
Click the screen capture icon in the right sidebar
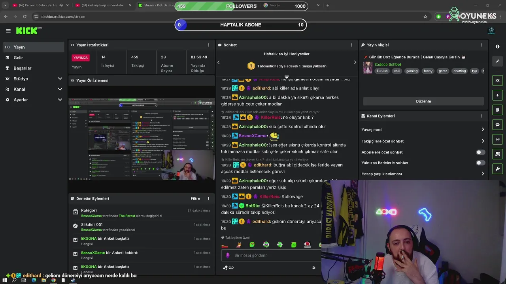pos(497,80)
